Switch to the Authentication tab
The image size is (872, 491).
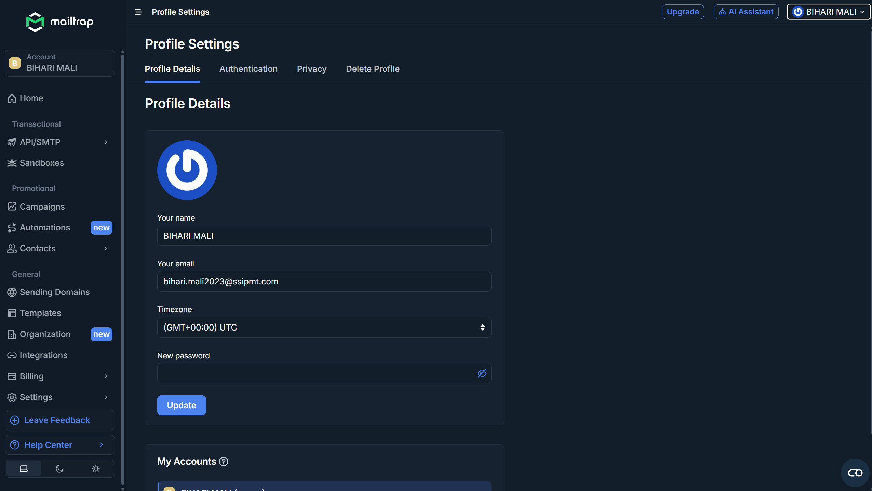click(x=248, y=69)
